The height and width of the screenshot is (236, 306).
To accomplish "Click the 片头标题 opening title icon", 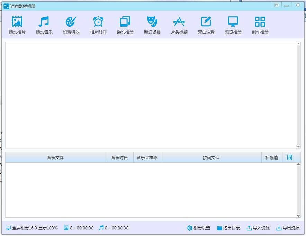I will [x=179, y=22].
